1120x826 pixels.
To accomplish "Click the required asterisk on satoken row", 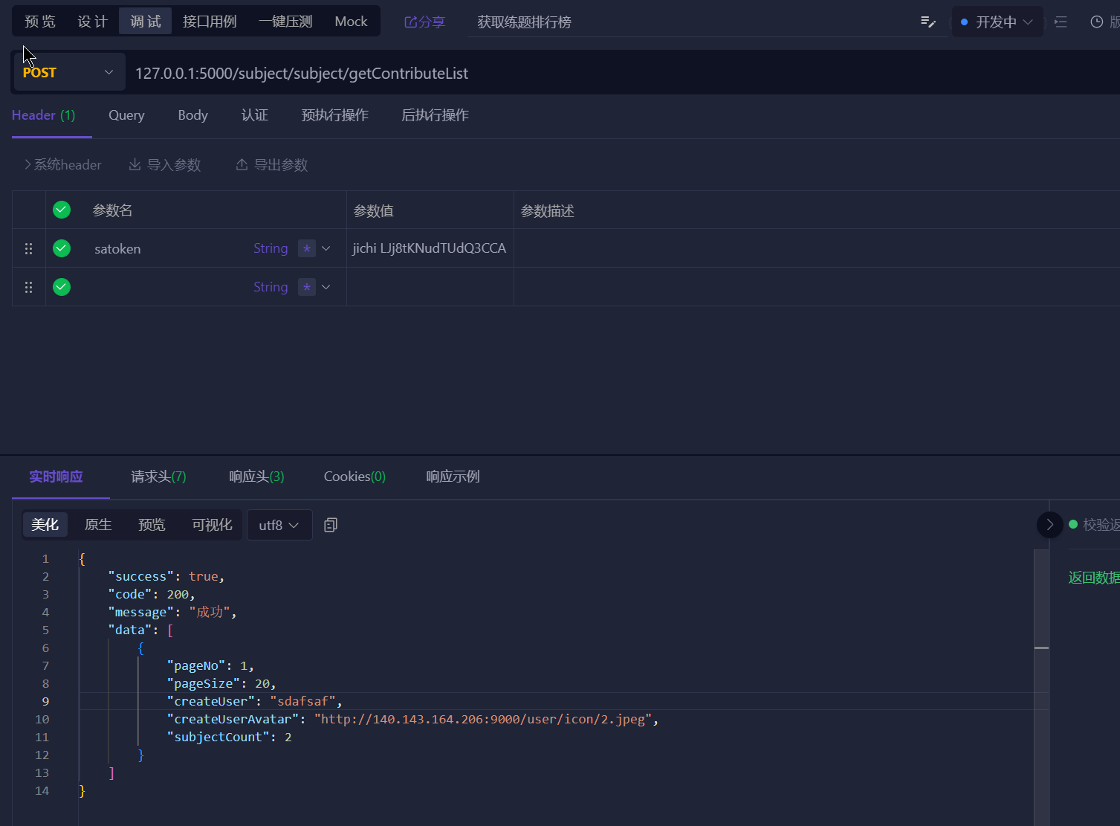I will 307,248.
